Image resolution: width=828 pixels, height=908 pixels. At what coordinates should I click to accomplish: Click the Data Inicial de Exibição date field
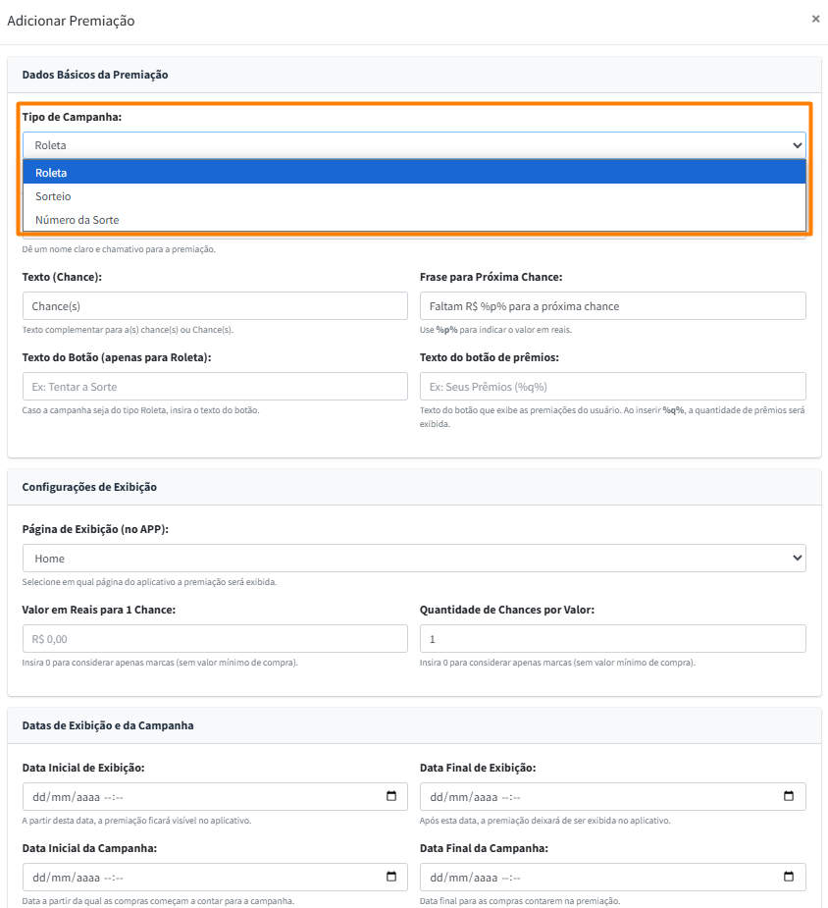tap(196, 796)
